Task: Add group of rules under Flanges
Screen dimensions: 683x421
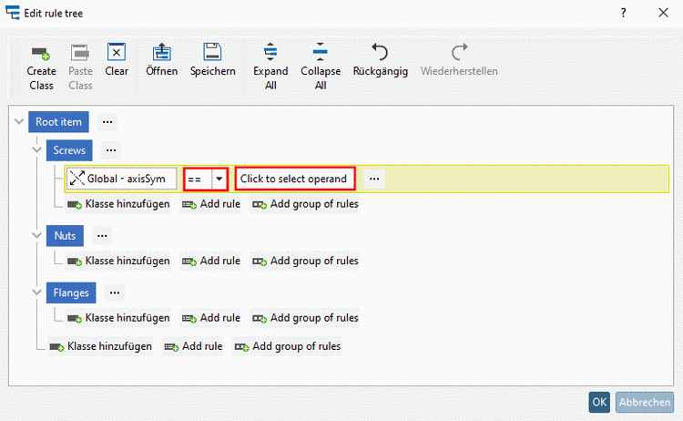Action: click(305, 318)
